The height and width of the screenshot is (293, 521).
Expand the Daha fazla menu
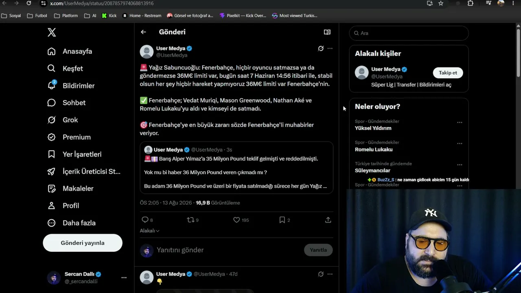71,223
